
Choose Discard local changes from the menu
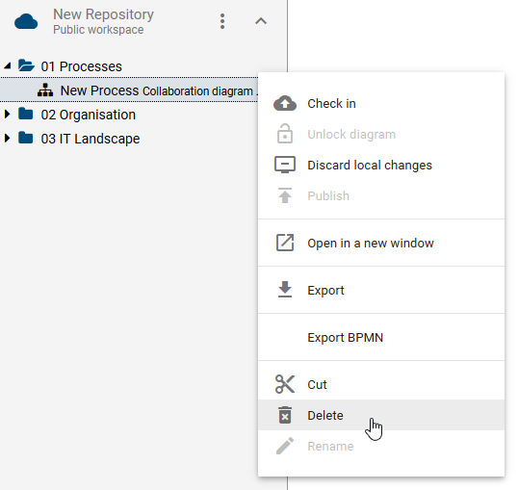[381, 165]
